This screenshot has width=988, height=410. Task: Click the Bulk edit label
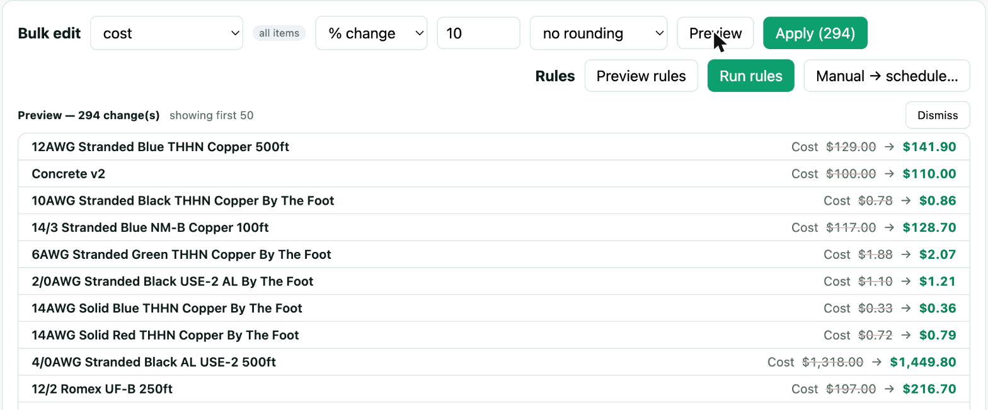(50, 33)
